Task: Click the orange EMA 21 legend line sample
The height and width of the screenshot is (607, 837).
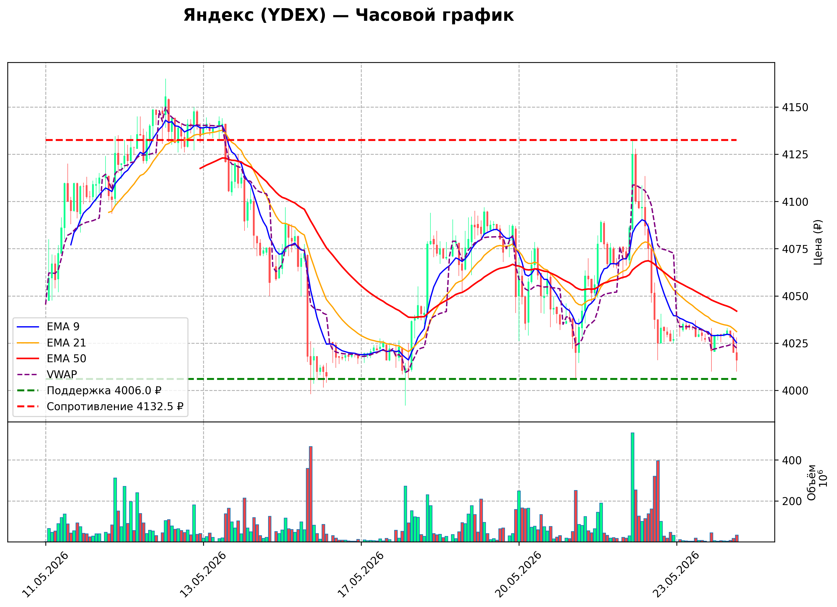Action: pos(28,343)
